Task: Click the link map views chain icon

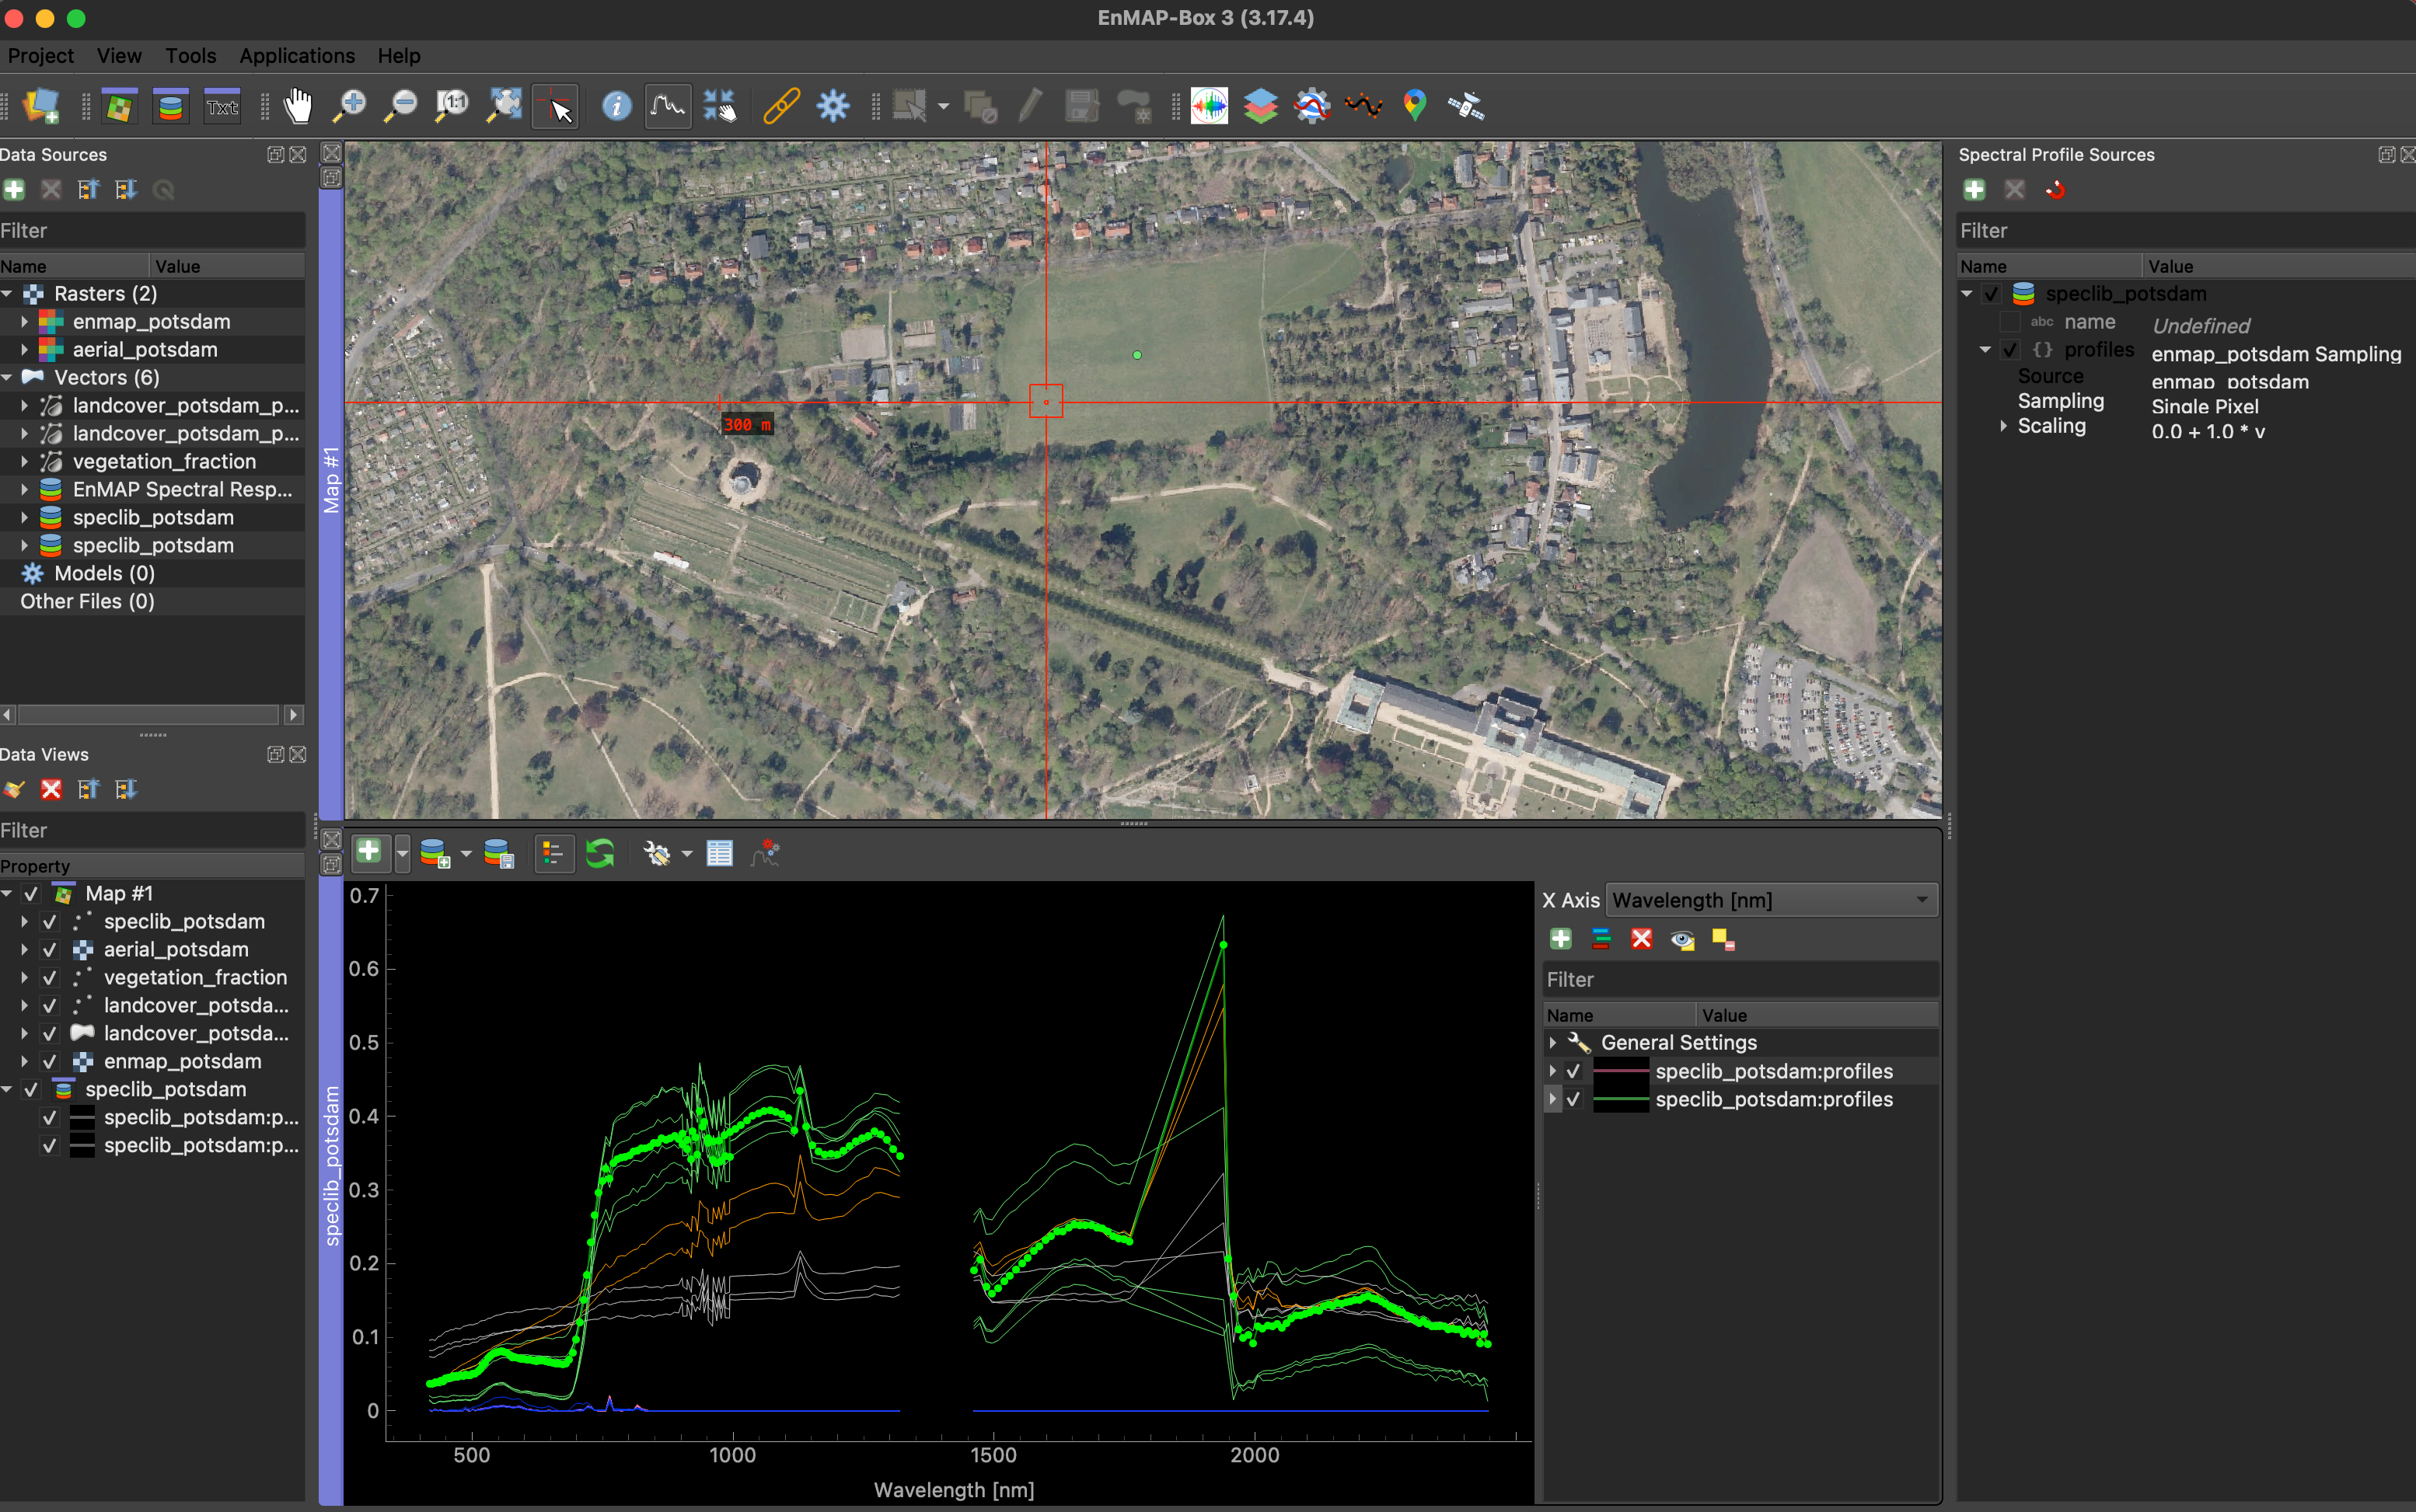Action: pyautogui.click(x=781, y=105)
